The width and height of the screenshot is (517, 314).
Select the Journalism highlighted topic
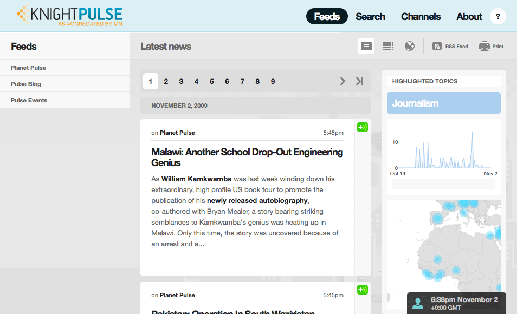click(x=443, y=103)
